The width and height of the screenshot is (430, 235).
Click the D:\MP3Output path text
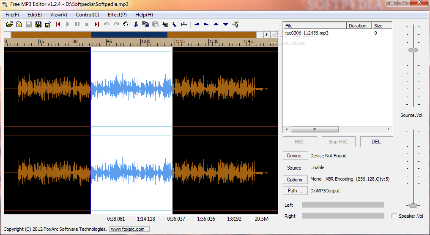(325, 191)
